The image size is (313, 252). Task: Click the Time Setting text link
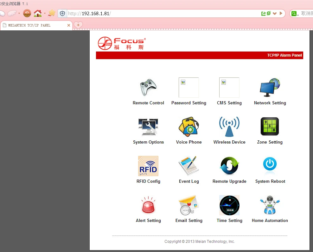pyautogui.click(x=229, y=221)
